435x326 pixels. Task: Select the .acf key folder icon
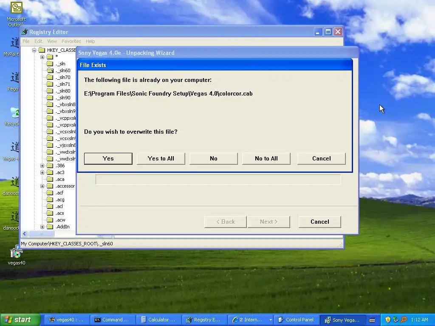pos(50,193)
